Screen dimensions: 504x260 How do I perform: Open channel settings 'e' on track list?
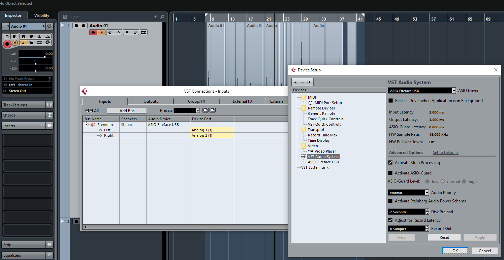pyautogui.click(x=110, y=32)
